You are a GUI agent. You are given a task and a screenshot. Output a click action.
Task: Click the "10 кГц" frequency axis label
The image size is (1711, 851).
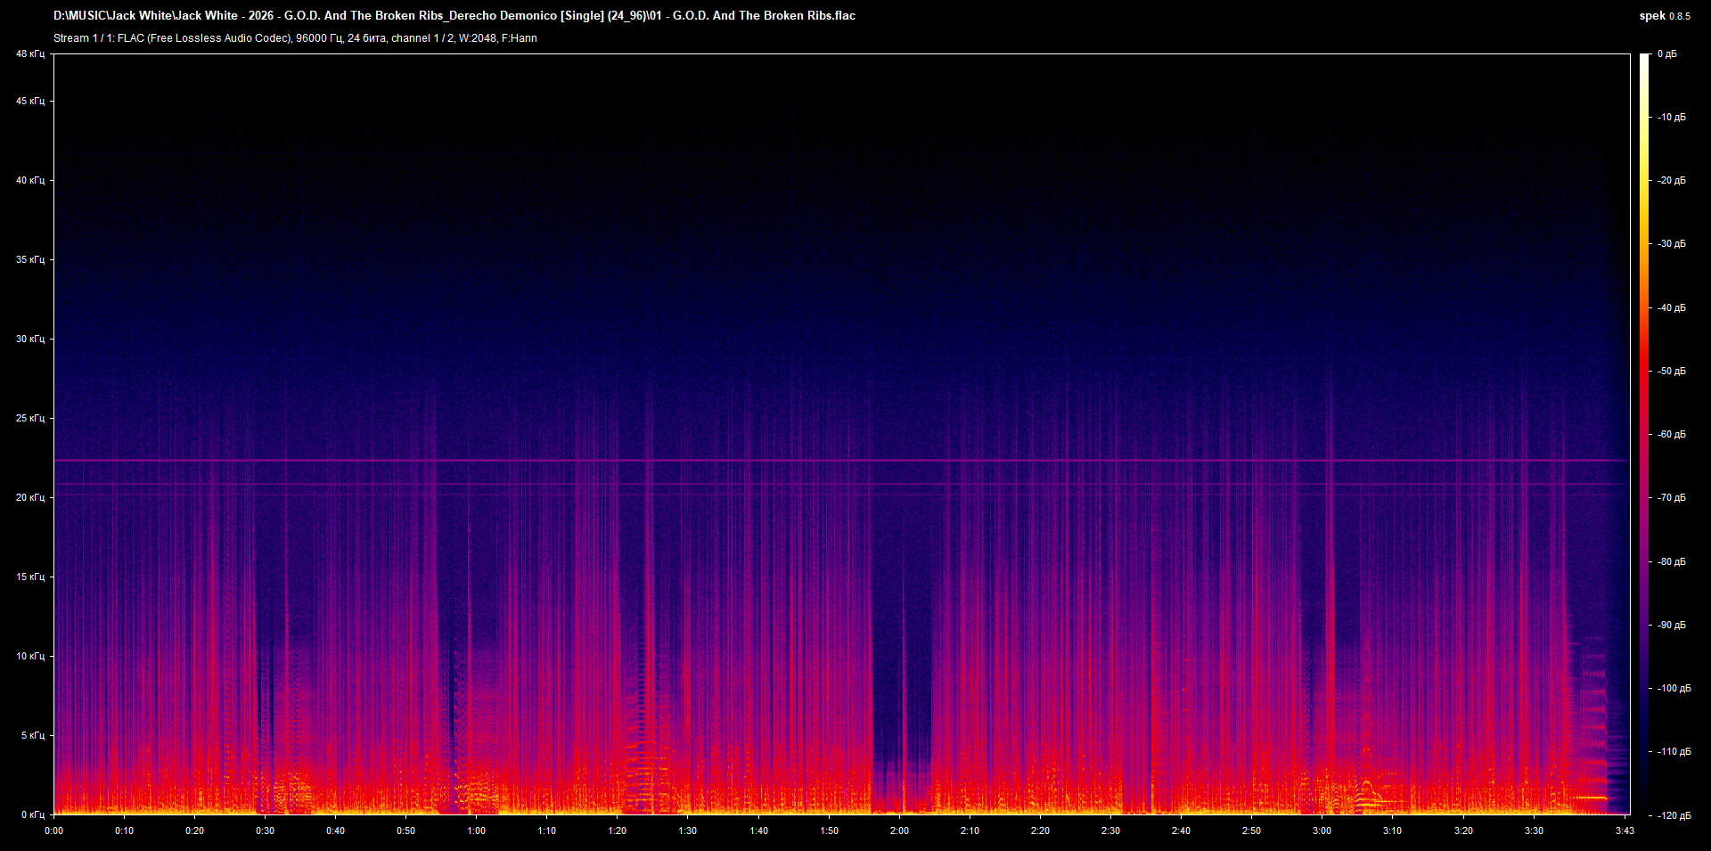click(32, 655)
